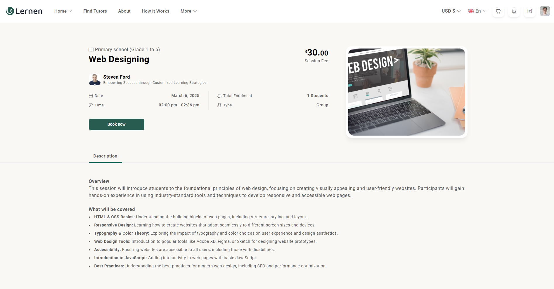This screenshot has height=289, width=554.
Task: Click the book icon beside Primary school
Action: tap(91, 50)
